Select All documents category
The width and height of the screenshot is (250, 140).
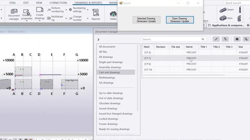[107, 47]
